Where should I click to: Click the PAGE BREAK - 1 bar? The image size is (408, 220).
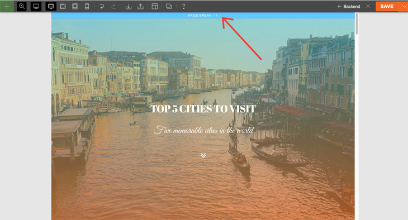[203, 15]
